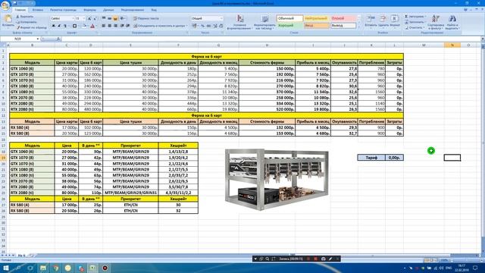Click the increase font size icon
485x273 pixels.
[x=89, y=18]
